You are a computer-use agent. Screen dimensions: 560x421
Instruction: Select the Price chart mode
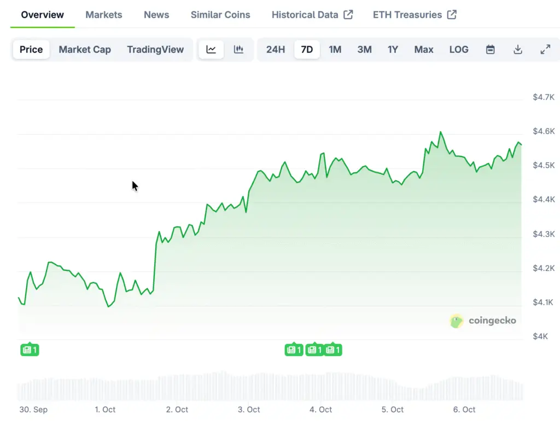[x=31, y=50]
